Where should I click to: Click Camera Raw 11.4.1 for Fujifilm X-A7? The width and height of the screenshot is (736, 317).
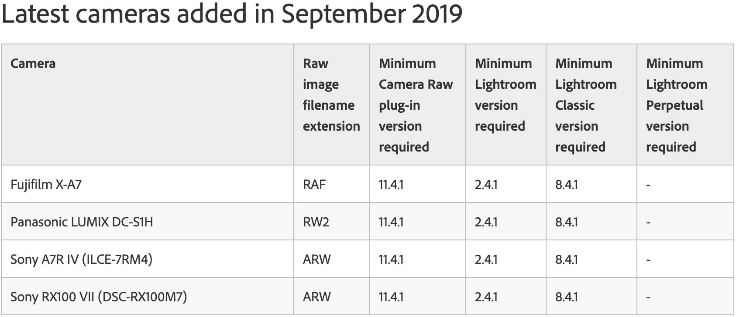(391, 185)
